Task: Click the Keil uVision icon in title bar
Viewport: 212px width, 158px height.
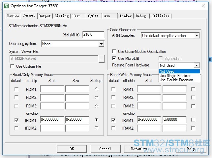Action: tap(6, 6)
